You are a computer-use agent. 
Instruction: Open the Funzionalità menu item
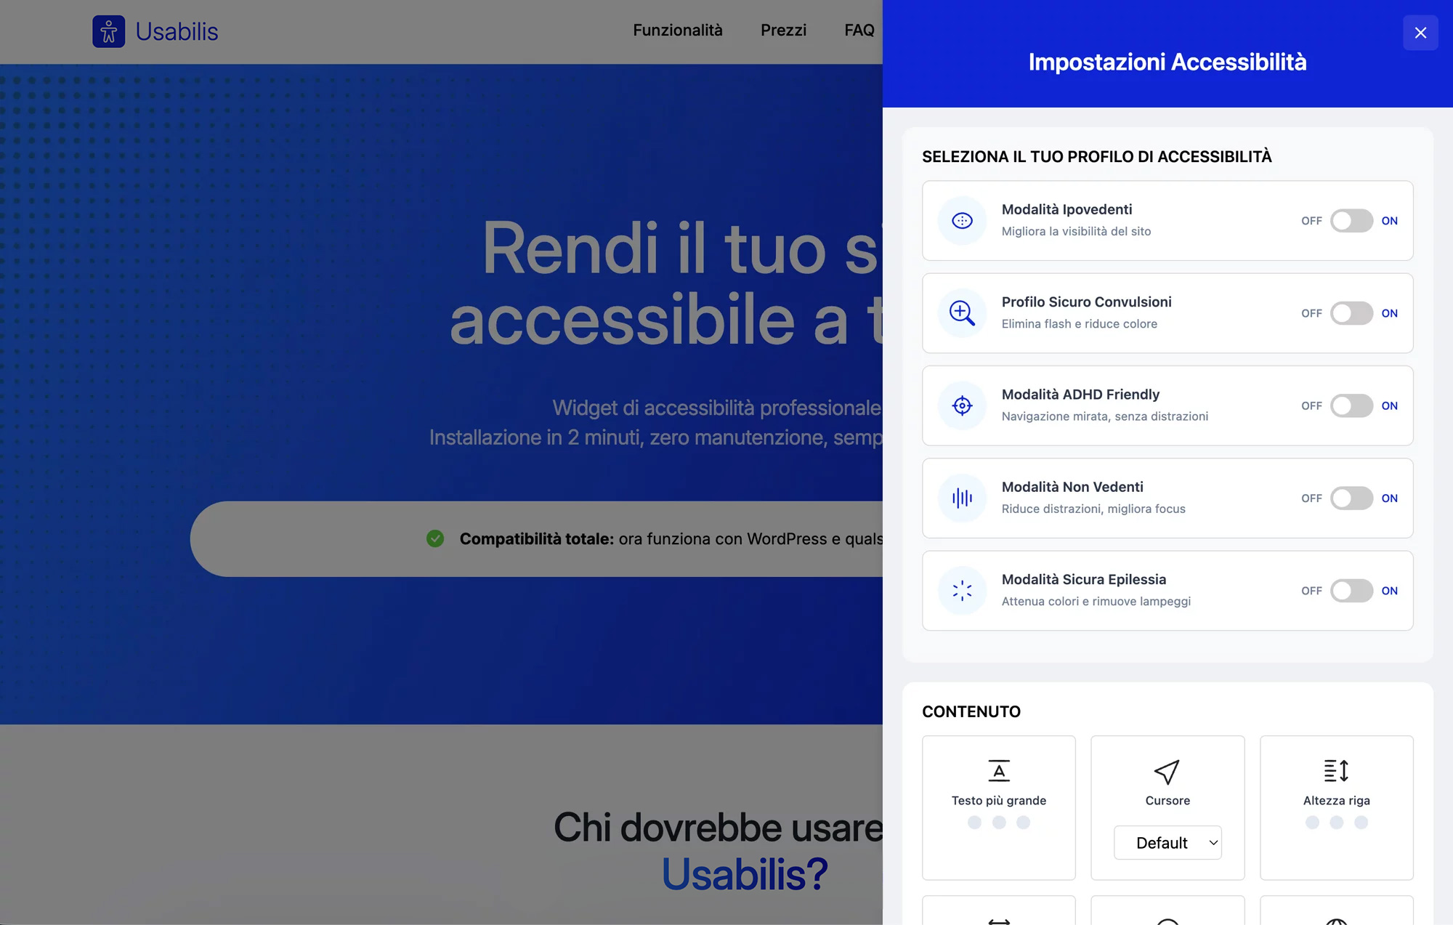point(677,31)
